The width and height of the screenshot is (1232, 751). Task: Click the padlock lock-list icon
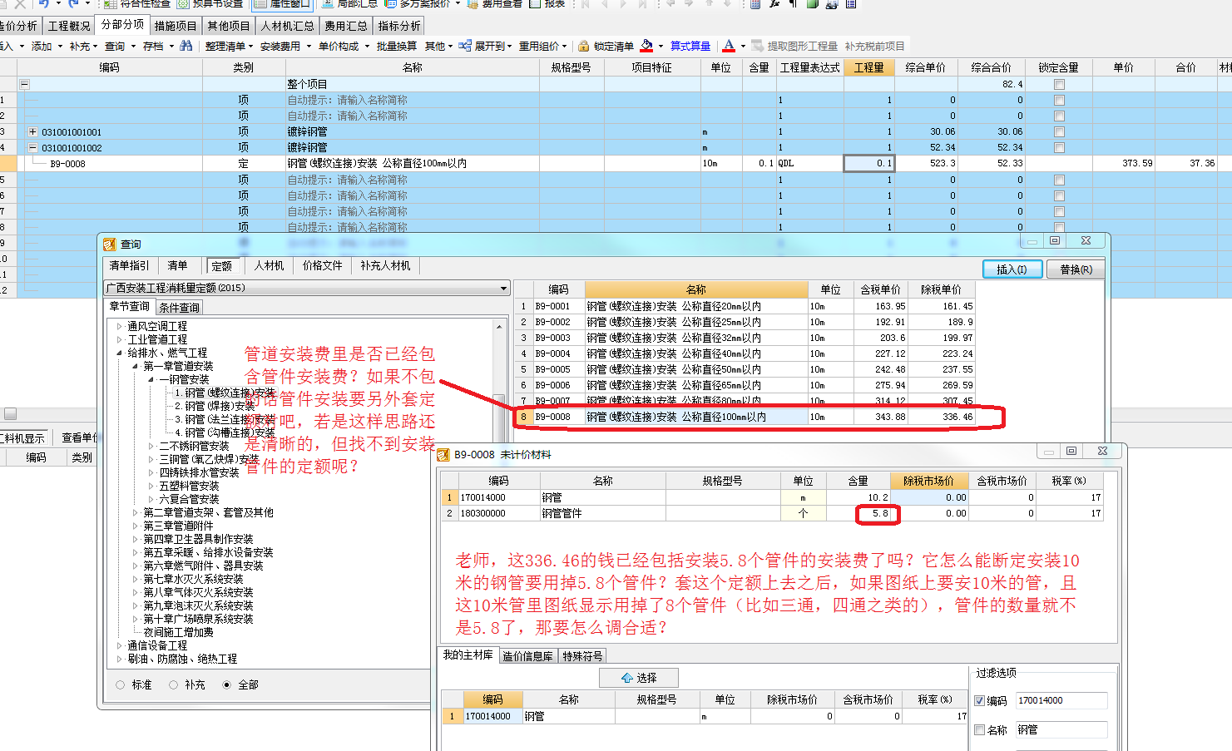point(584,46)
